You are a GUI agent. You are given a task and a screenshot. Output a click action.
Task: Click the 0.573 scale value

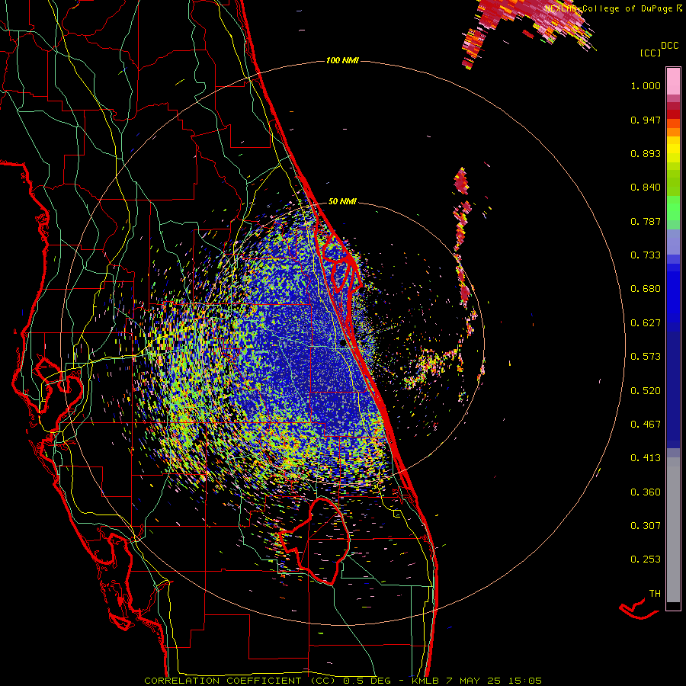(646, 357)
